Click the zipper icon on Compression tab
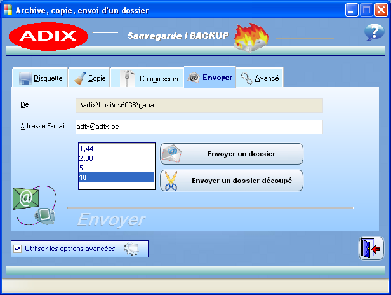Viewport: 391px width, 295px height. point(127,78)
